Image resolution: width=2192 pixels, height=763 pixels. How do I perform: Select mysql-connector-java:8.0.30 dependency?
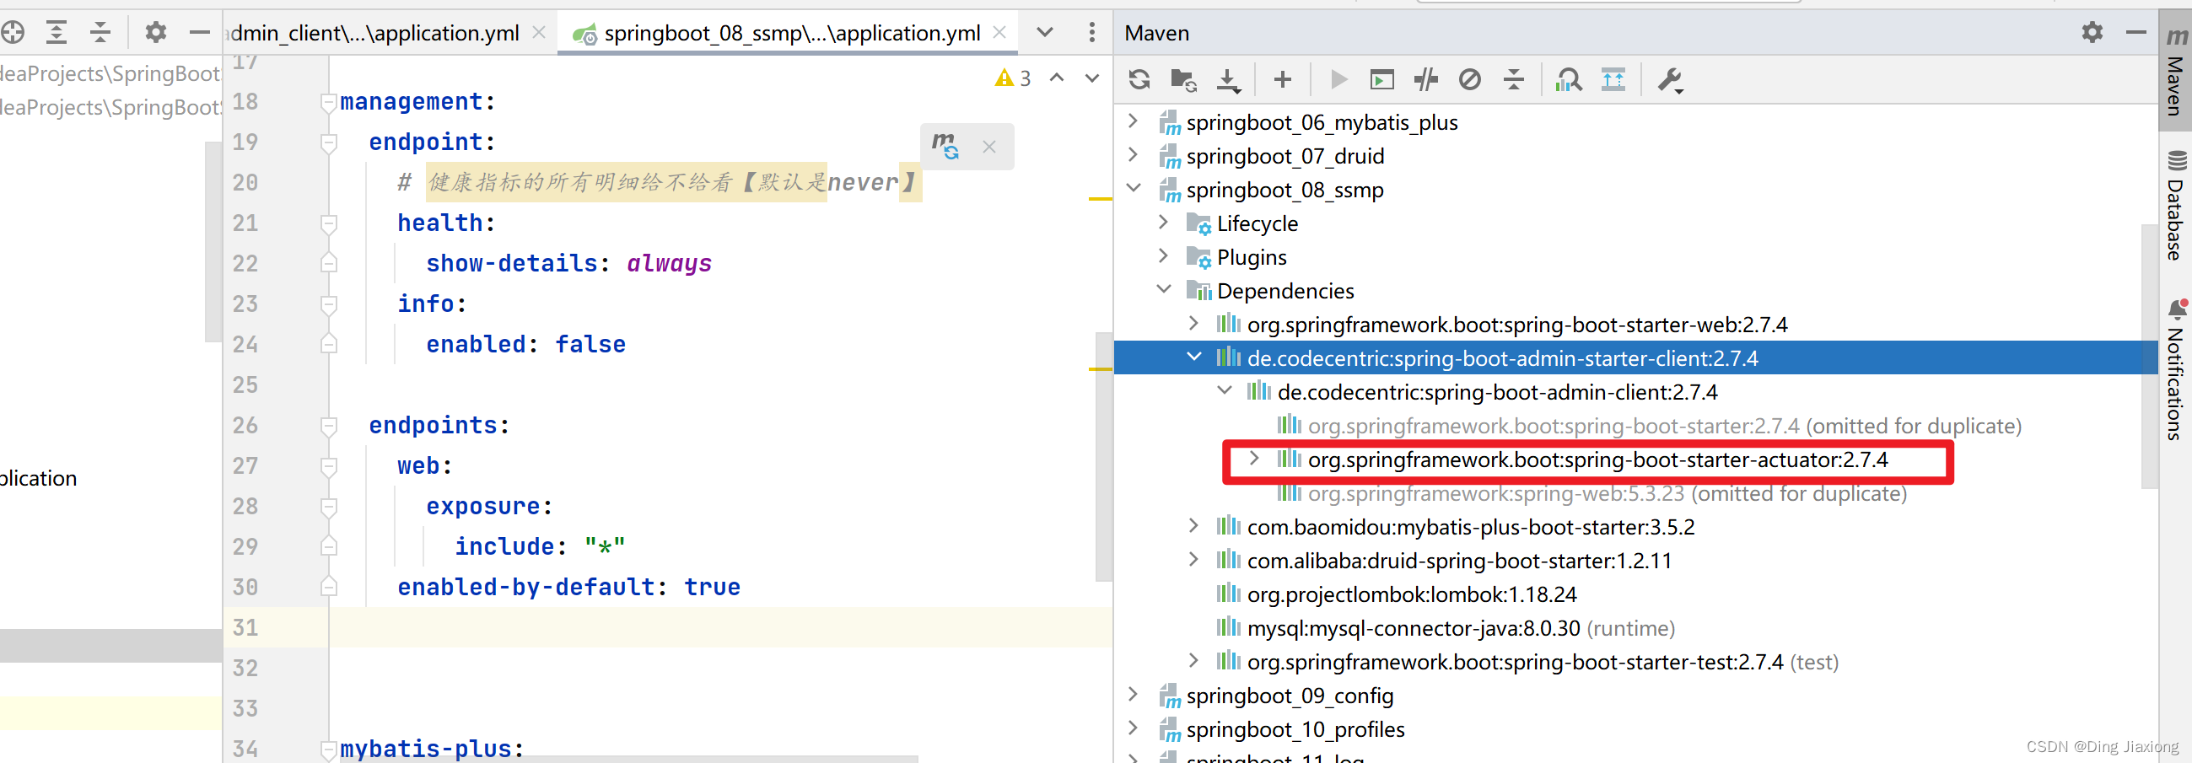[1460, 628]
